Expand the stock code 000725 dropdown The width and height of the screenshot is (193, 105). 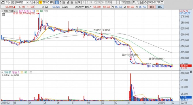(27, 2)
